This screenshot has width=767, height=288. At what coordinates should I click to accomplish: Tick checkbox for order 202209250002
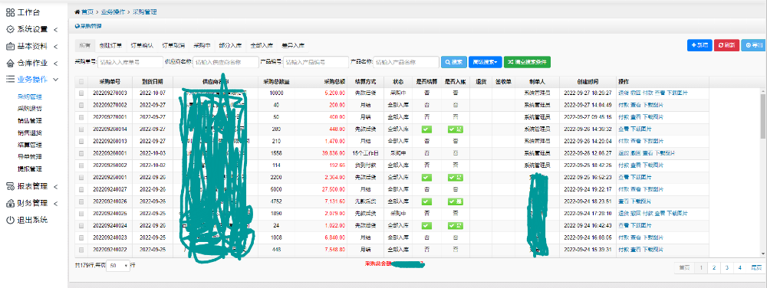pos(81,165)
